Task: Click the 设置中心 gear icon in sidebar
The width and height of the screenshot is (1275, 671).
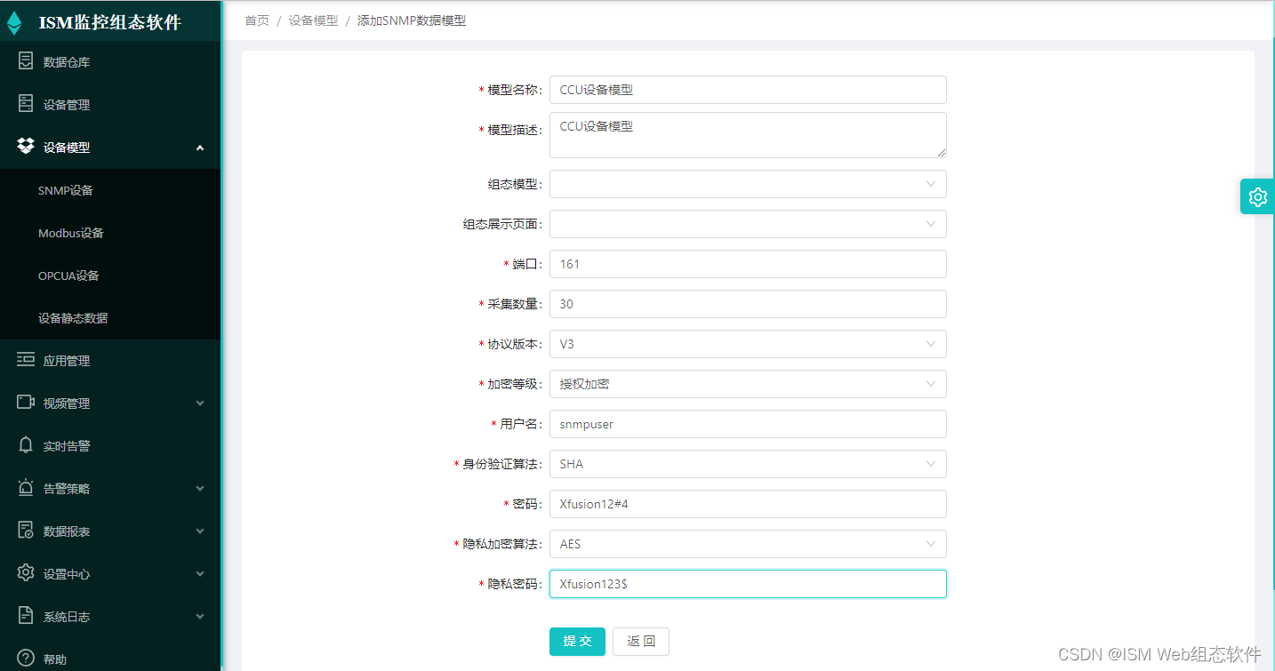Action: (x=26, y=573)
